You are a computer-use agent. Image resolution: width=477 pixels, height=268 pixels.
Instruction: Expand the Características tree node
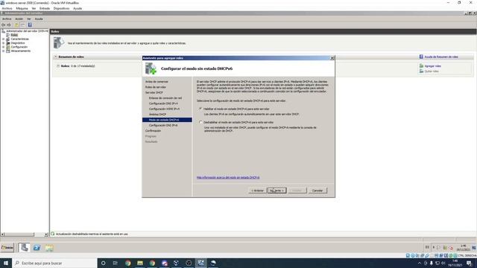[x=3, y=39]
